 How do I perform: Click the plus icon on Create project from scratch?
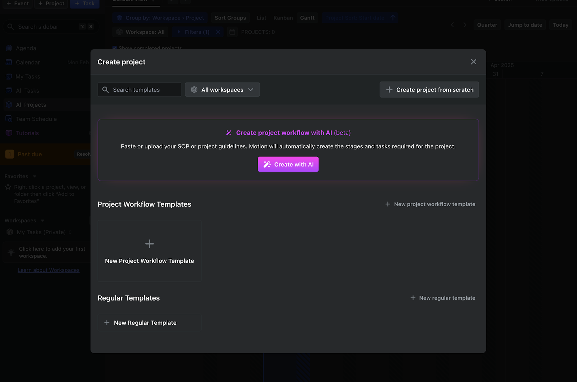389,90
